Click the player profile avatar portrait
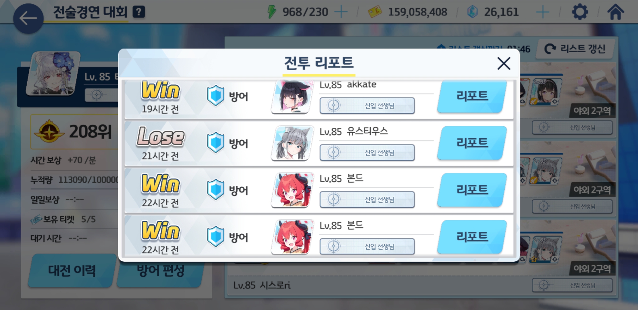Image resolution: width=638 pixels, height=310 pixels. pos(53,74)
